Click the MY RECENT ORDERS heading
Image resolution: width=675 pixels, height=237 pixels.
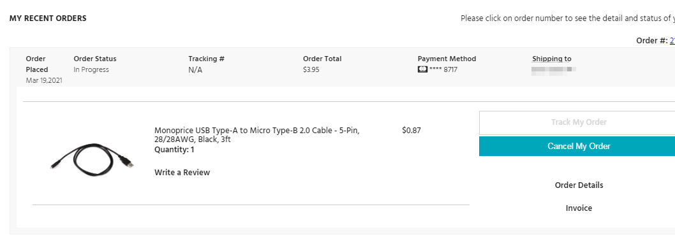point(48,18)
